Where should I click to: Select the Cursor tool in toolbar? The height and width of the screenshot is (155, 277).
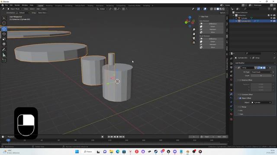[x=4, y=23]
